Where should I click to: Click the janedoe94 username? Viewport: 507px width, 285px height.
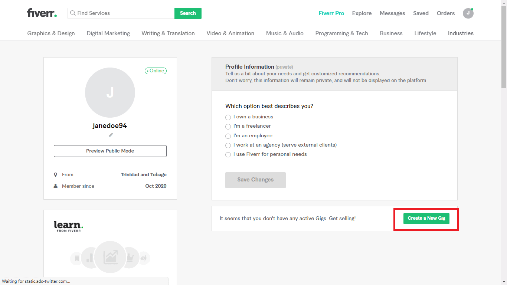click(x=110, y=126)
